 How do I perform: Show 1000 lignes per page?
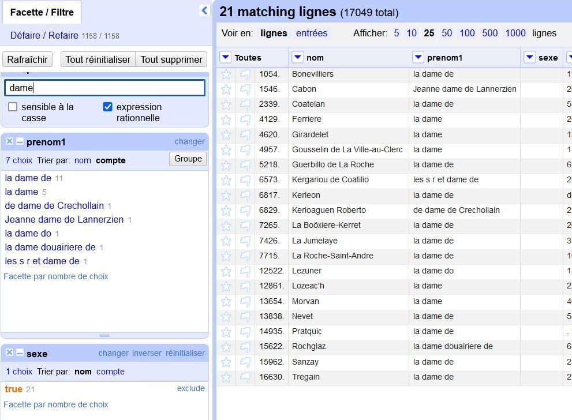[515, 33]
